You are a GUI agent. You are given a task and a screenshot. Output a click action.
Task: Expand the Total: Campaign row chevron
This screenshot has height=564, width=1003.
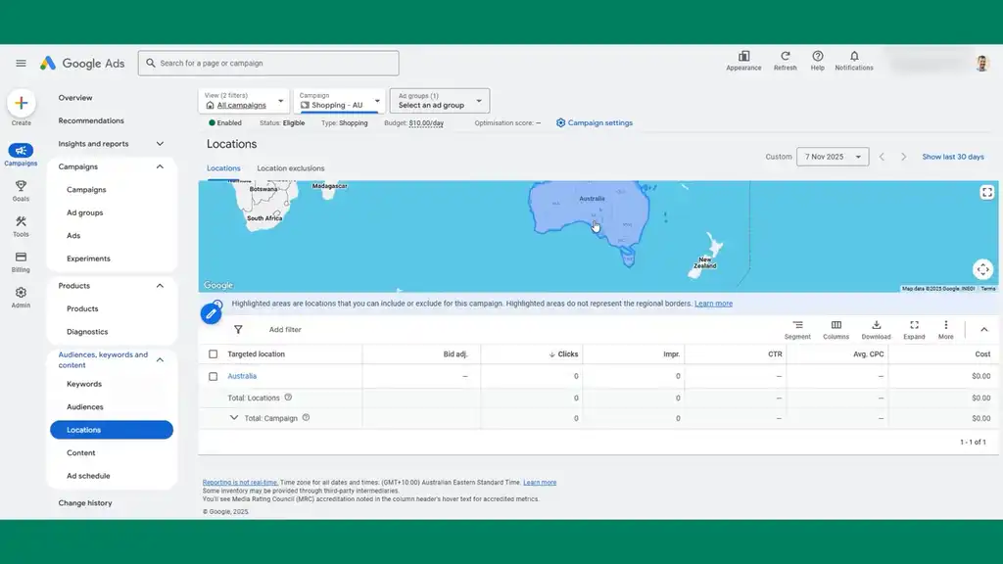[x=234, y=418]
